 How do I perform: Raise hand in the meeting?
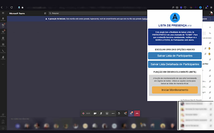119,113
